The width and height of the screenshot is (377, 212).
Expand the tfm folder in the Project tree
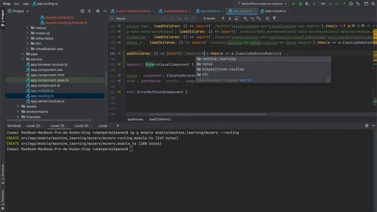(x=27, y=44)
